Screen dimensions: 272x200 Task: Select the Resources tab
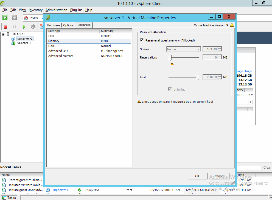pos(83,25)
